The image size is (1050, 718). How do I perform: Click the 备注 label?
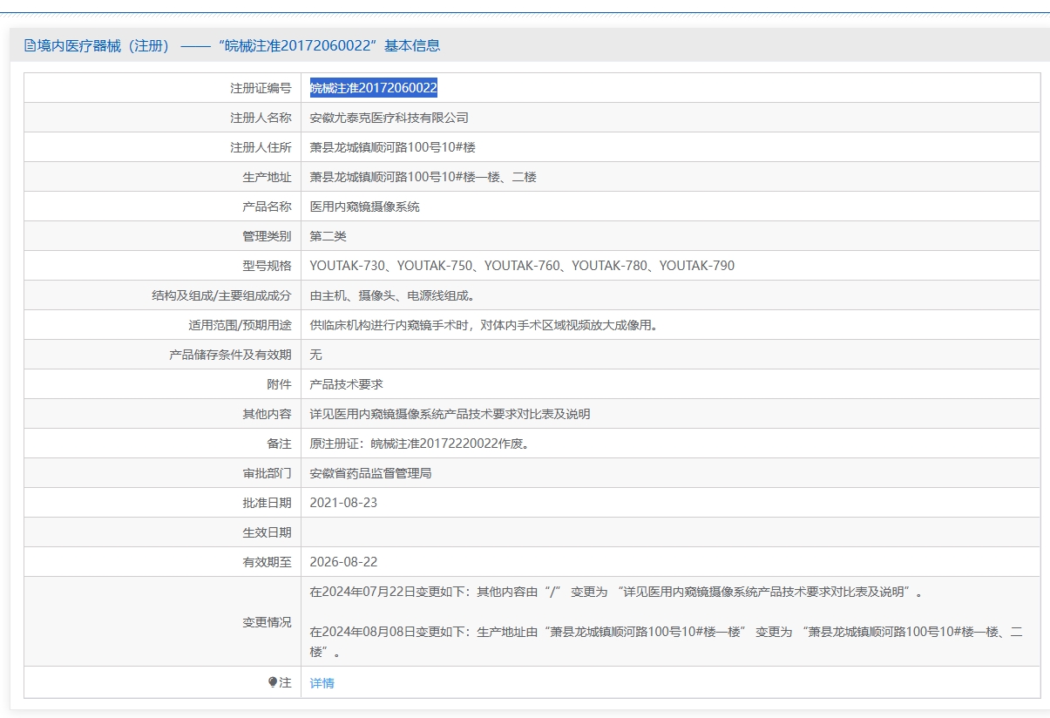coord(279,444)
